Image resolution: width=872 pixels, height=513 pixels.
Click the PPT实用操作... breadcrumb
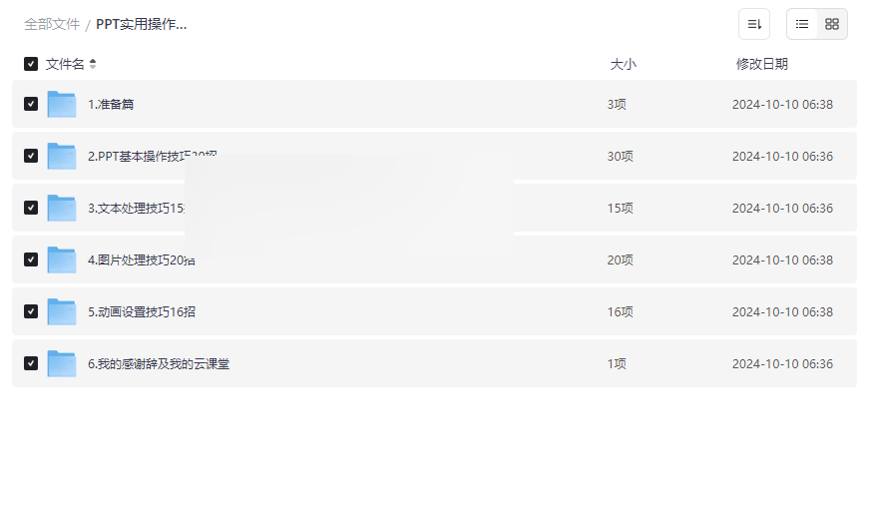[x=142, y=24]
